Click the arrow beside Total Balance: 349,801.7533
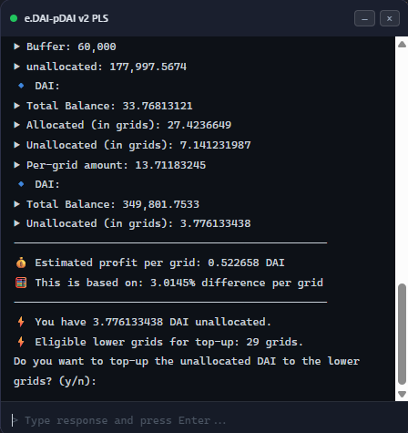408x433 pixels. pyautogui.click(x=17, y=204)
